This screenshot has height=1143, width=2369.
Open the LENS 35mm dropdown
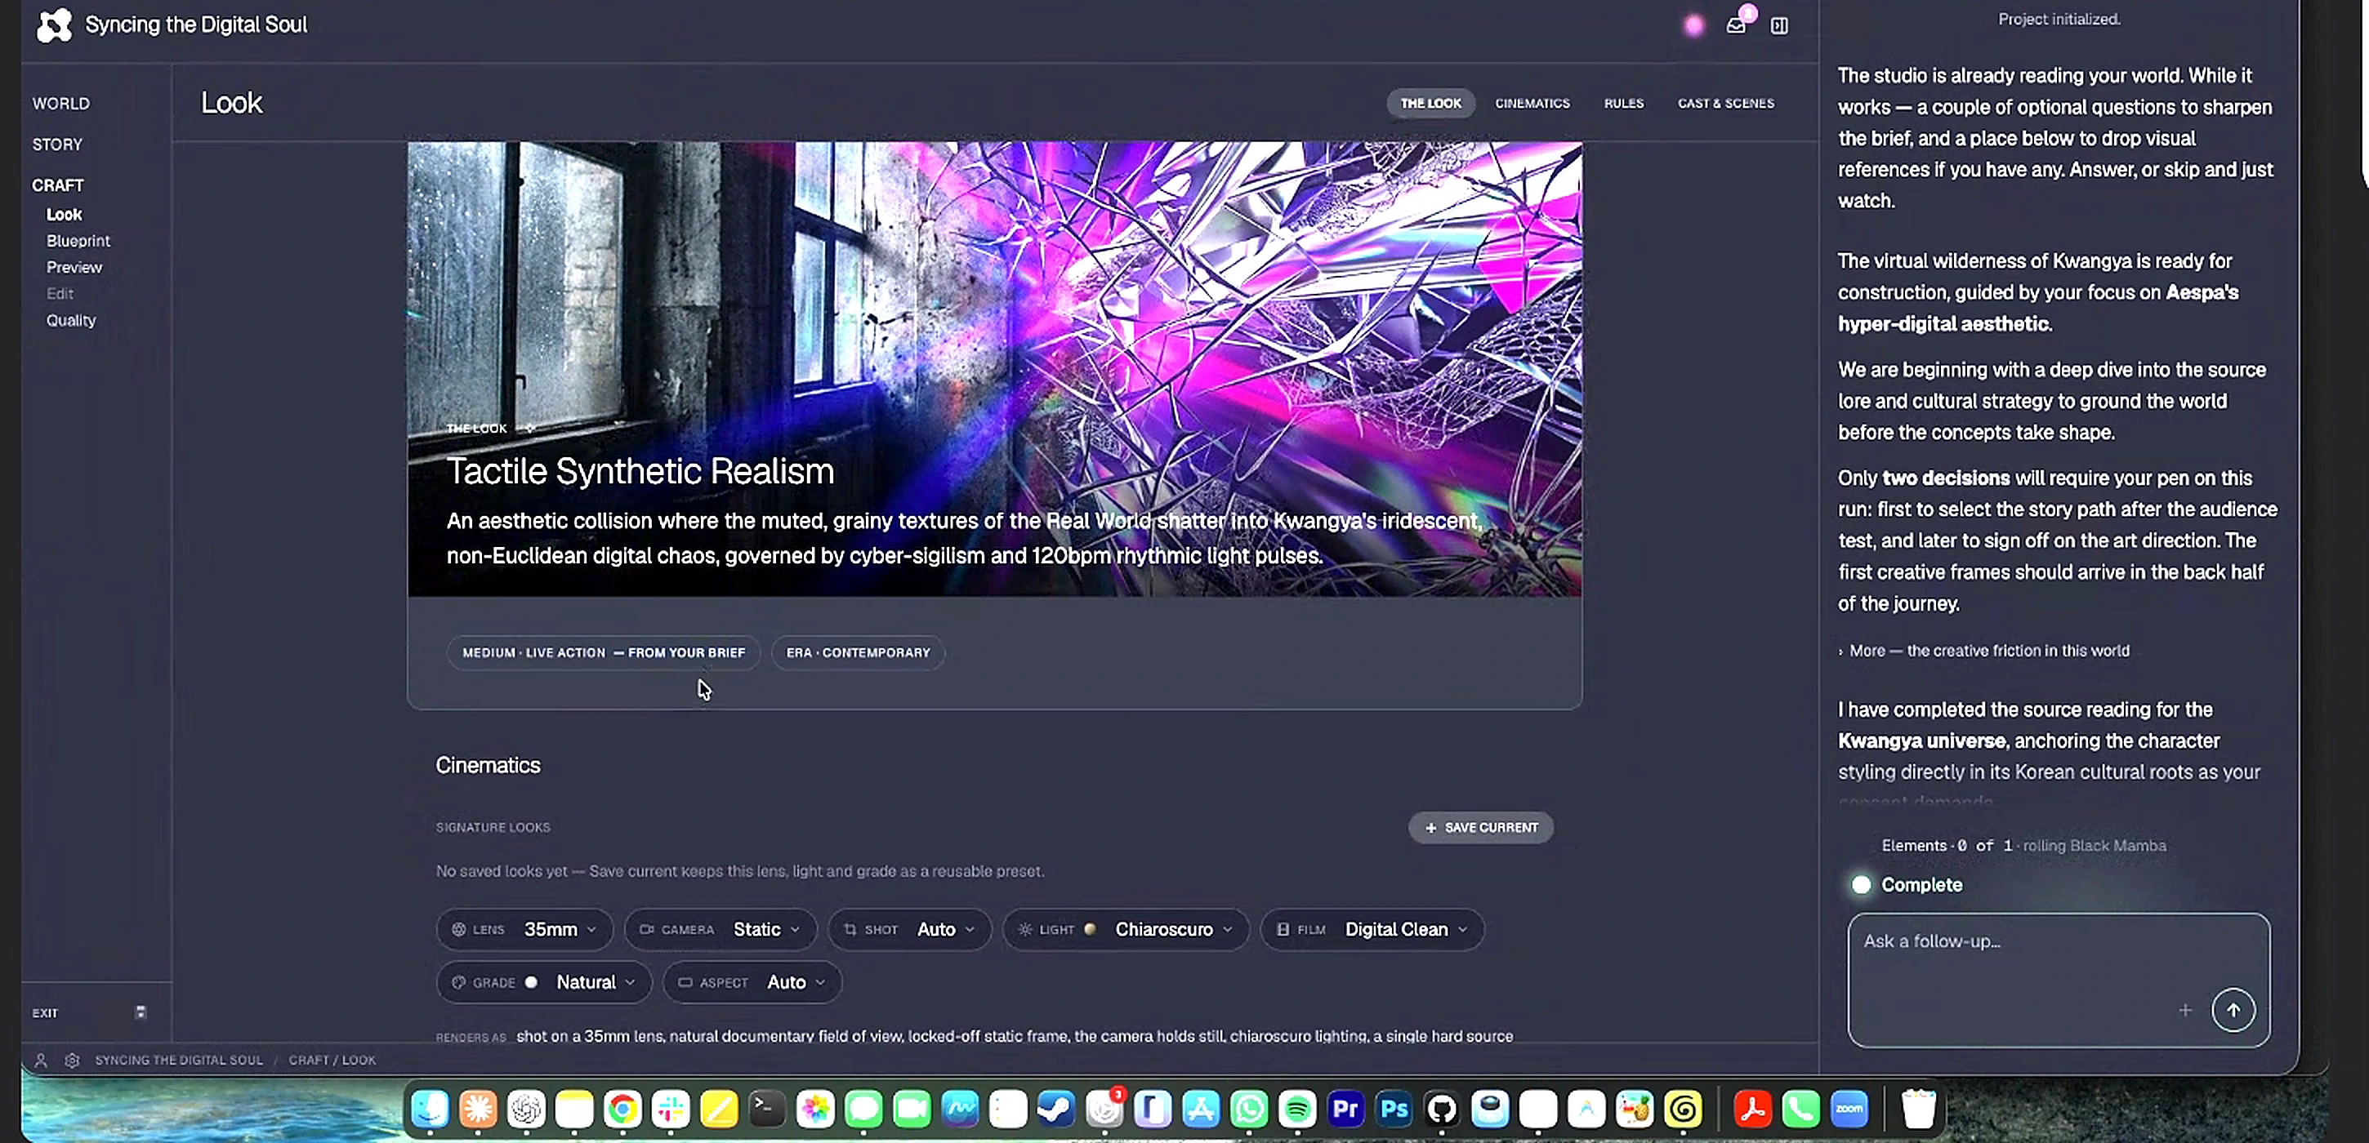524,929
